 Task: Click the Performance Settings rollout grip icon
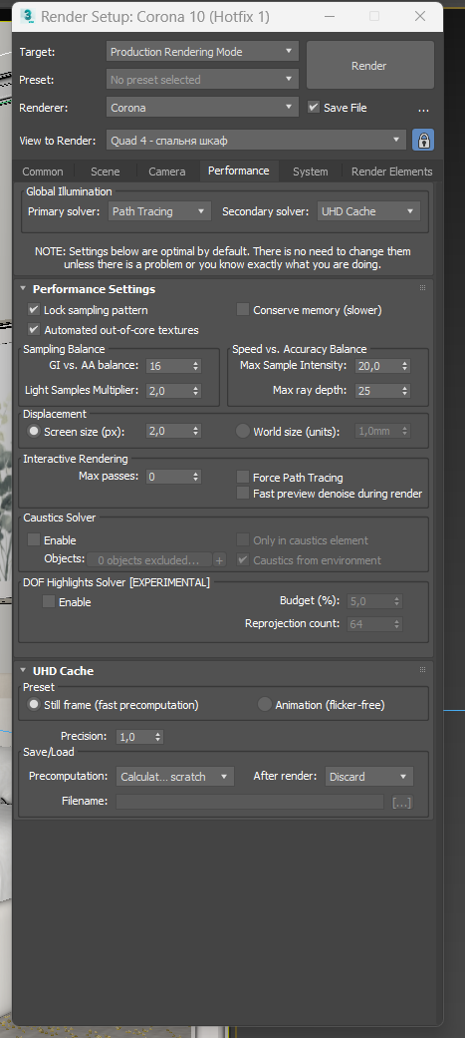pos(422,288)
